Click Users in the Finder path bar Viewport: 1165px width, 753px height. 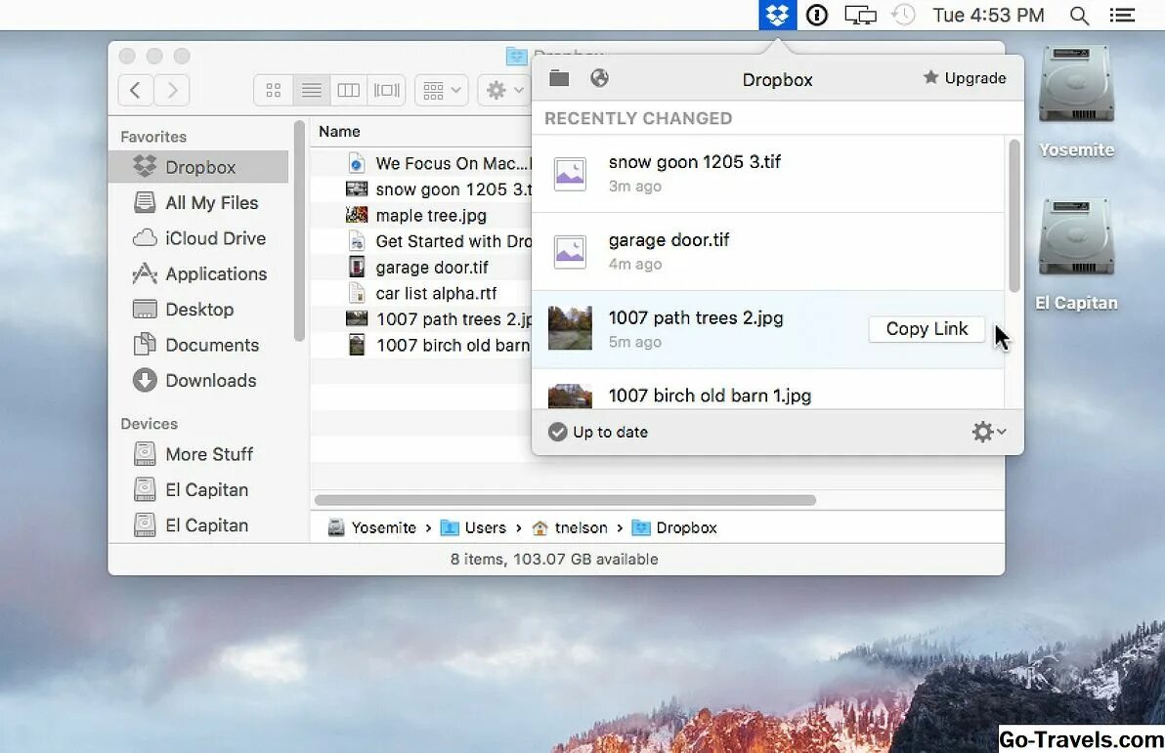[x=473, y=528]
